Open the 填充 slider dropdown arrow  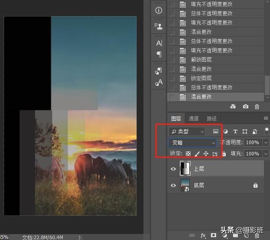pyautogui.click(x=266, y=154)
